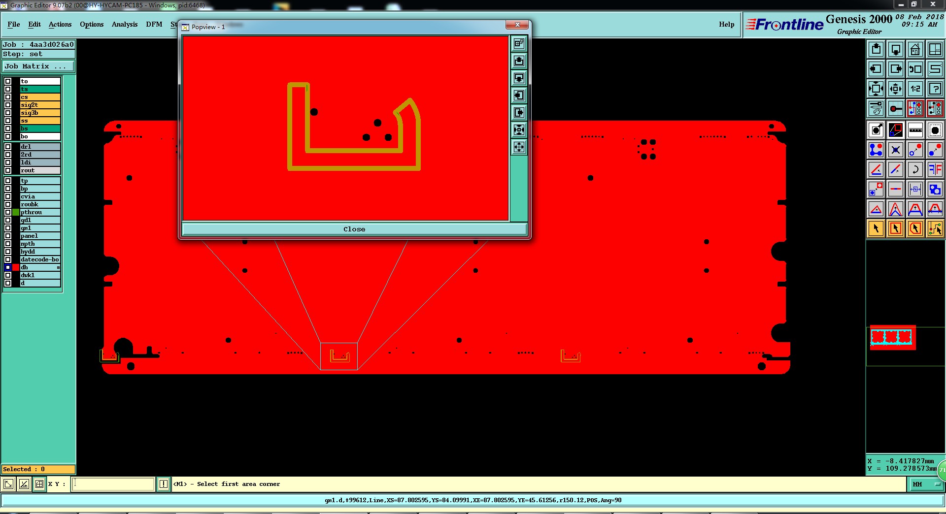Viewport: 946px width, 514px height.
Task: Select layer name roubk
Action: pyautogui.click(x=40, y=204)
